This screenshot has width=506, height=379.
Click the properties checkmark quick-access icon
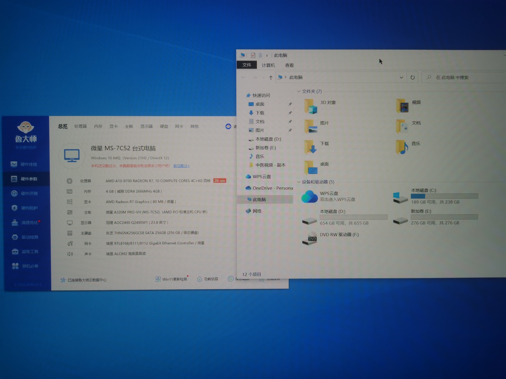coord(253,55)
